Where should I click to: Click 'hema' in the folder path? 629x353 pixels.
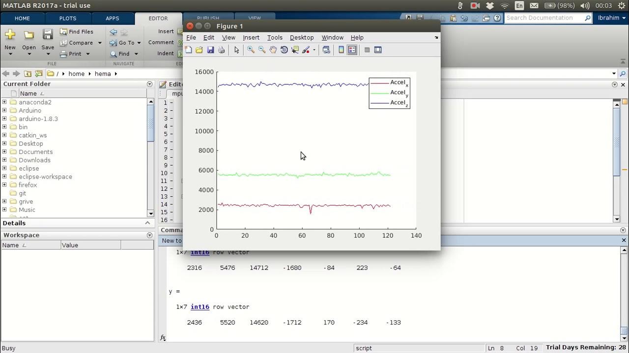point(102,74)
